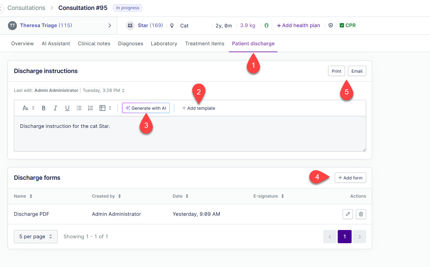Image resolution: width=430 pixels, height=267 pixels.
Task: Click the Admin Administrator table cell
Action: pyautogui.click(x=116, y=214)
